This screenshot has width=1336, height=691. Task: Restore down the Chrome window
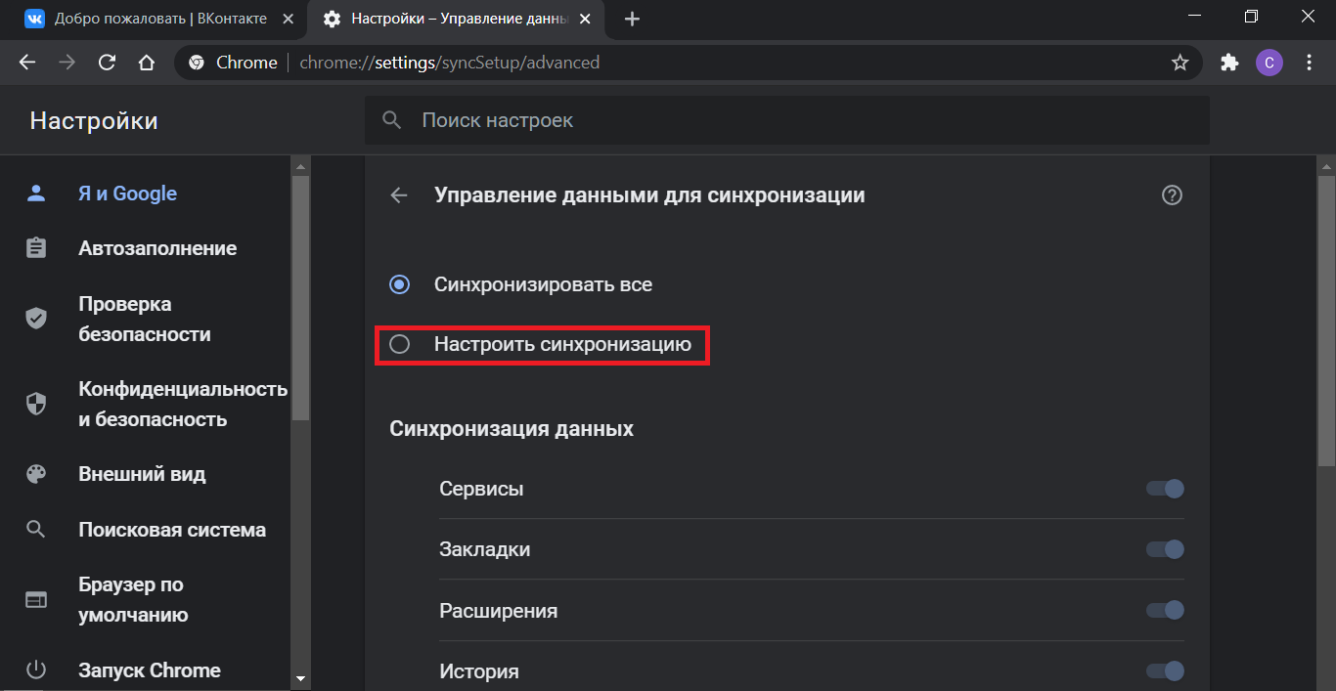[1252, 17]
